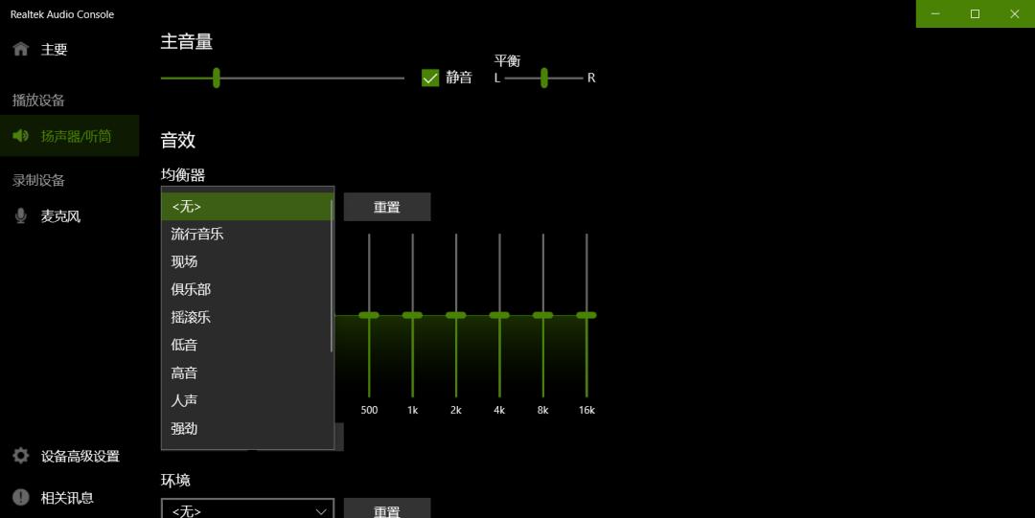Choose 低音 equalizer preset

point(247,345)
